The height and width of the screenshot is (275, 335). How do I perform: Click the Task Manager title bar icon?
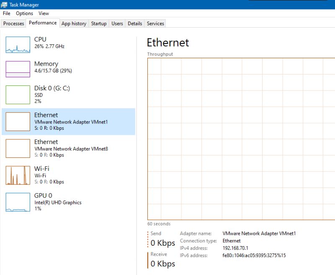4,4
